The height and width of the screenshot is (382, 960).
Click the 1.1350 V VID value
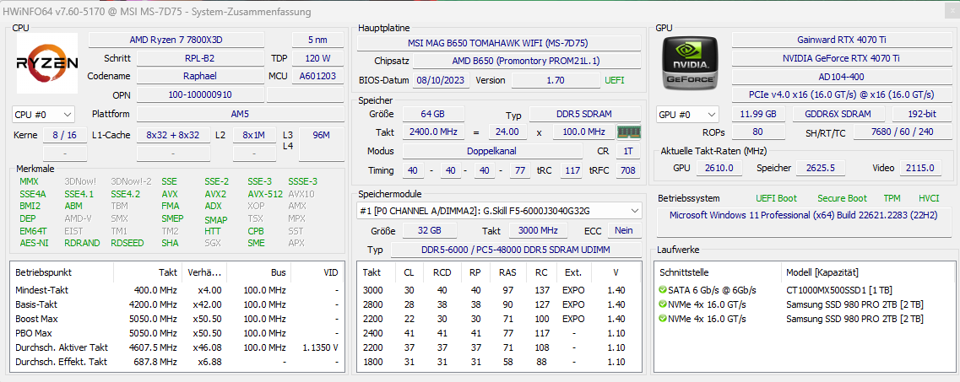tap(320, 347)
